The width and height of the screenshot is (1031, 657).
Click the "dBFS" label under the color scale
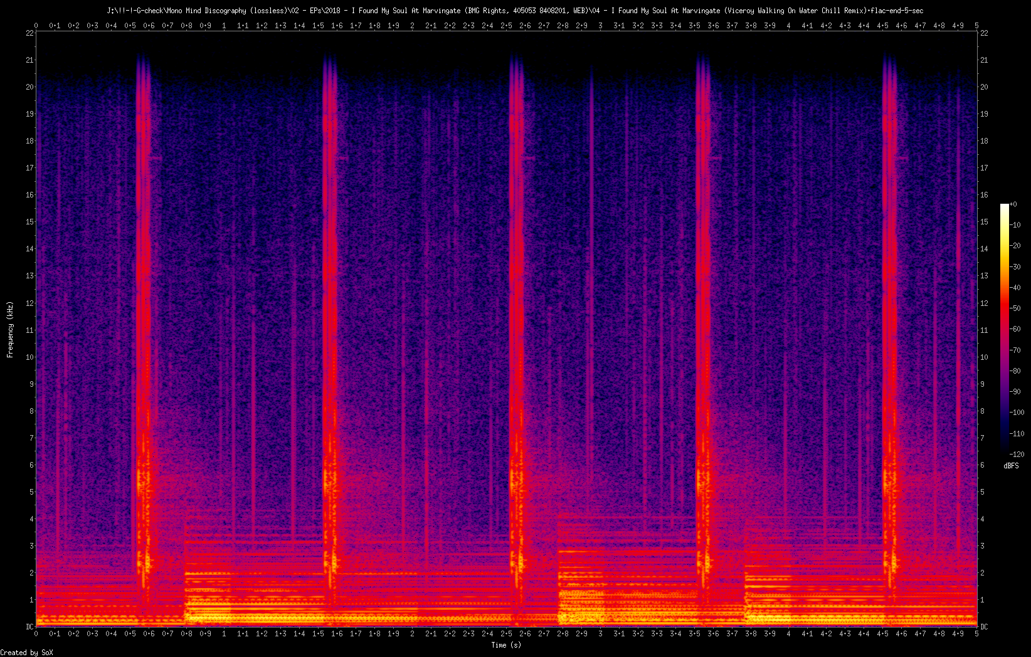(1011, 466)
